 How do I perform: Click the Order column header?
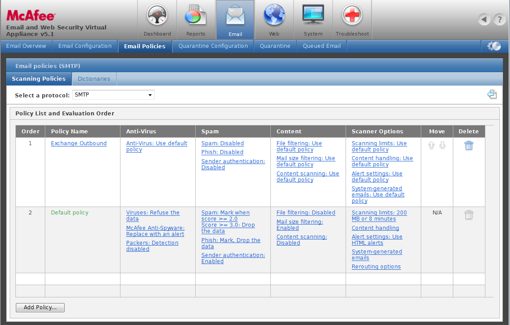30,132
